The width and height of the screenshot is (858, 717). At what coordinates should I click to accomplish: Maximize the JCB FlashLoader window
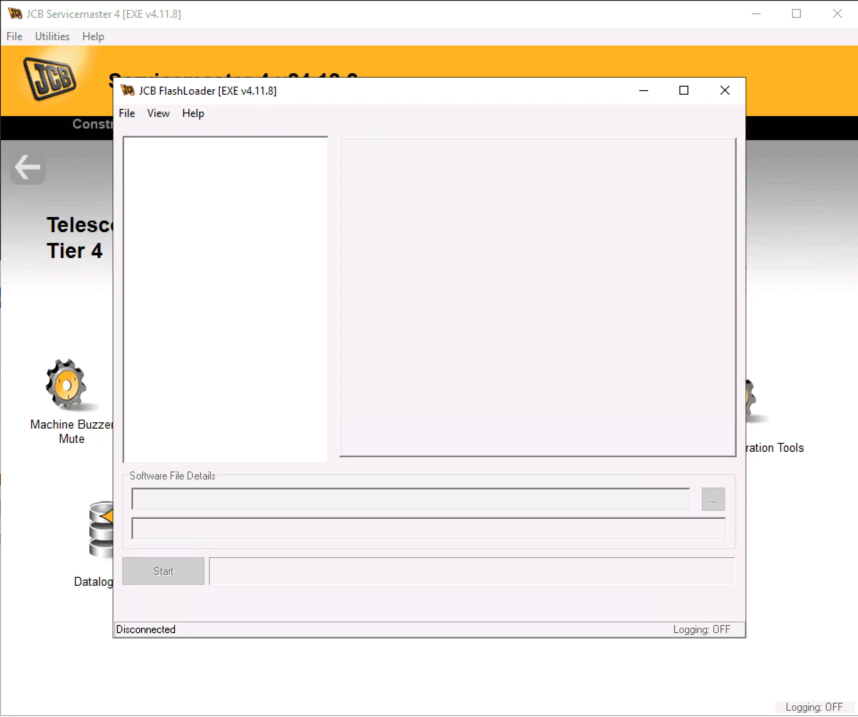tap(684, 91)
